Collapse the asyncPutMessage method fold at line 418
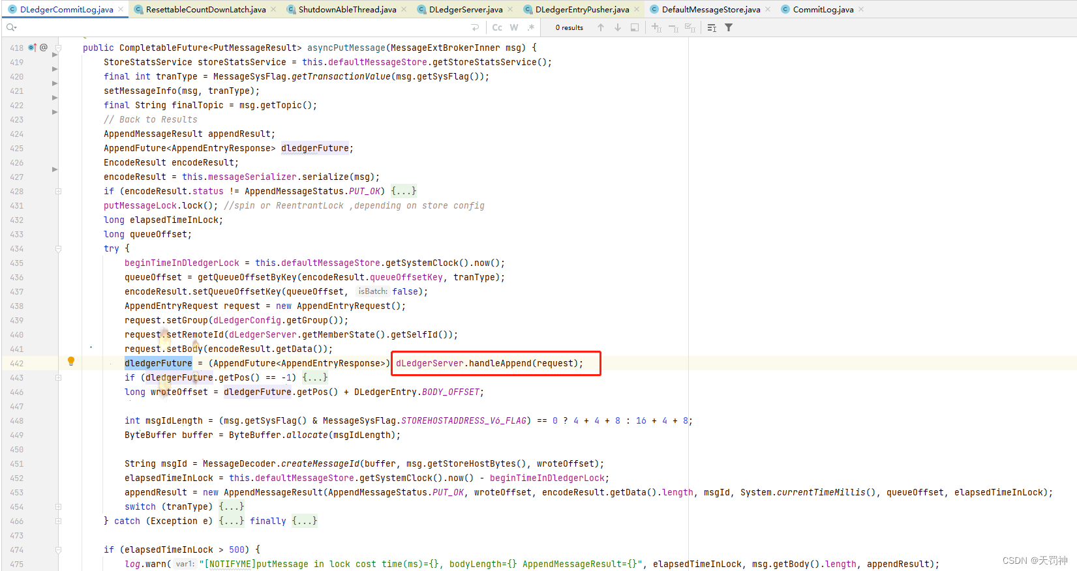The height and width of the screenshot is (571, 1077). tap(58, 48)
